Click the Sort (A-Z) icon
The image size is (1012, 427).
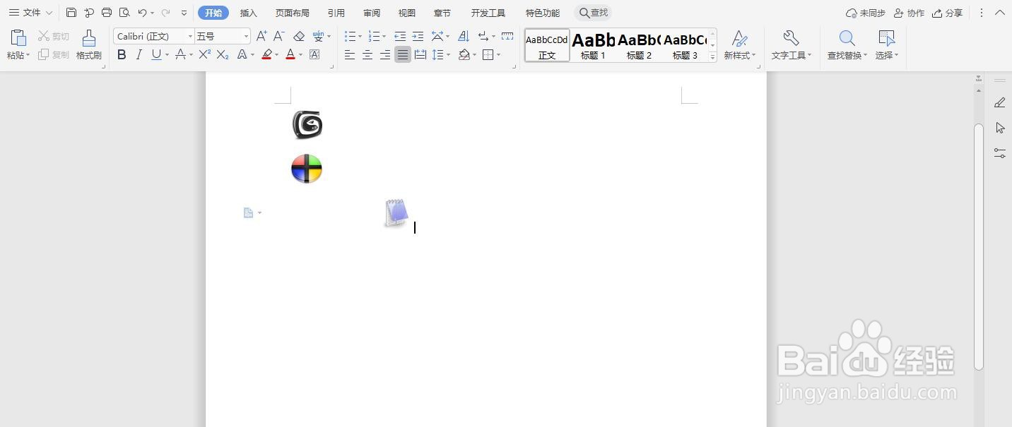coord(464,36)
